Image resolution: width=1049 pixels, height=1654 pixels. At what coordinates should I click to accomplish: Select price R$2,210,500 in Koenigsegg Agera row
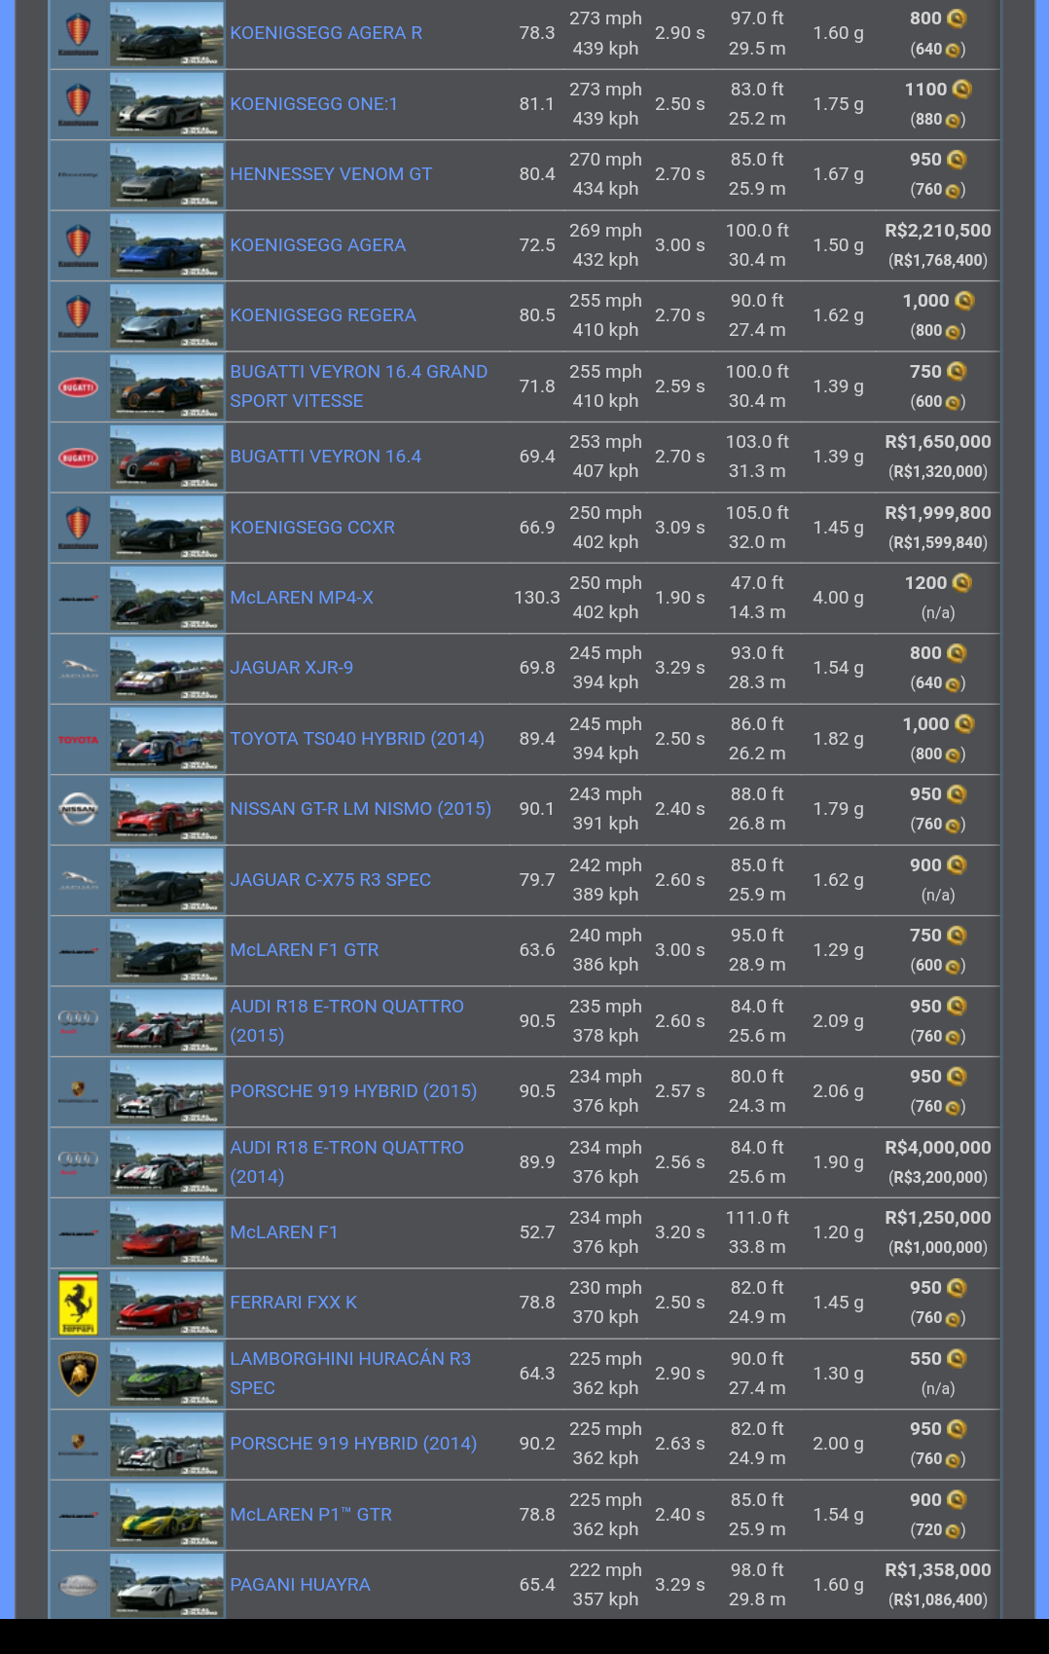point(938,231)
